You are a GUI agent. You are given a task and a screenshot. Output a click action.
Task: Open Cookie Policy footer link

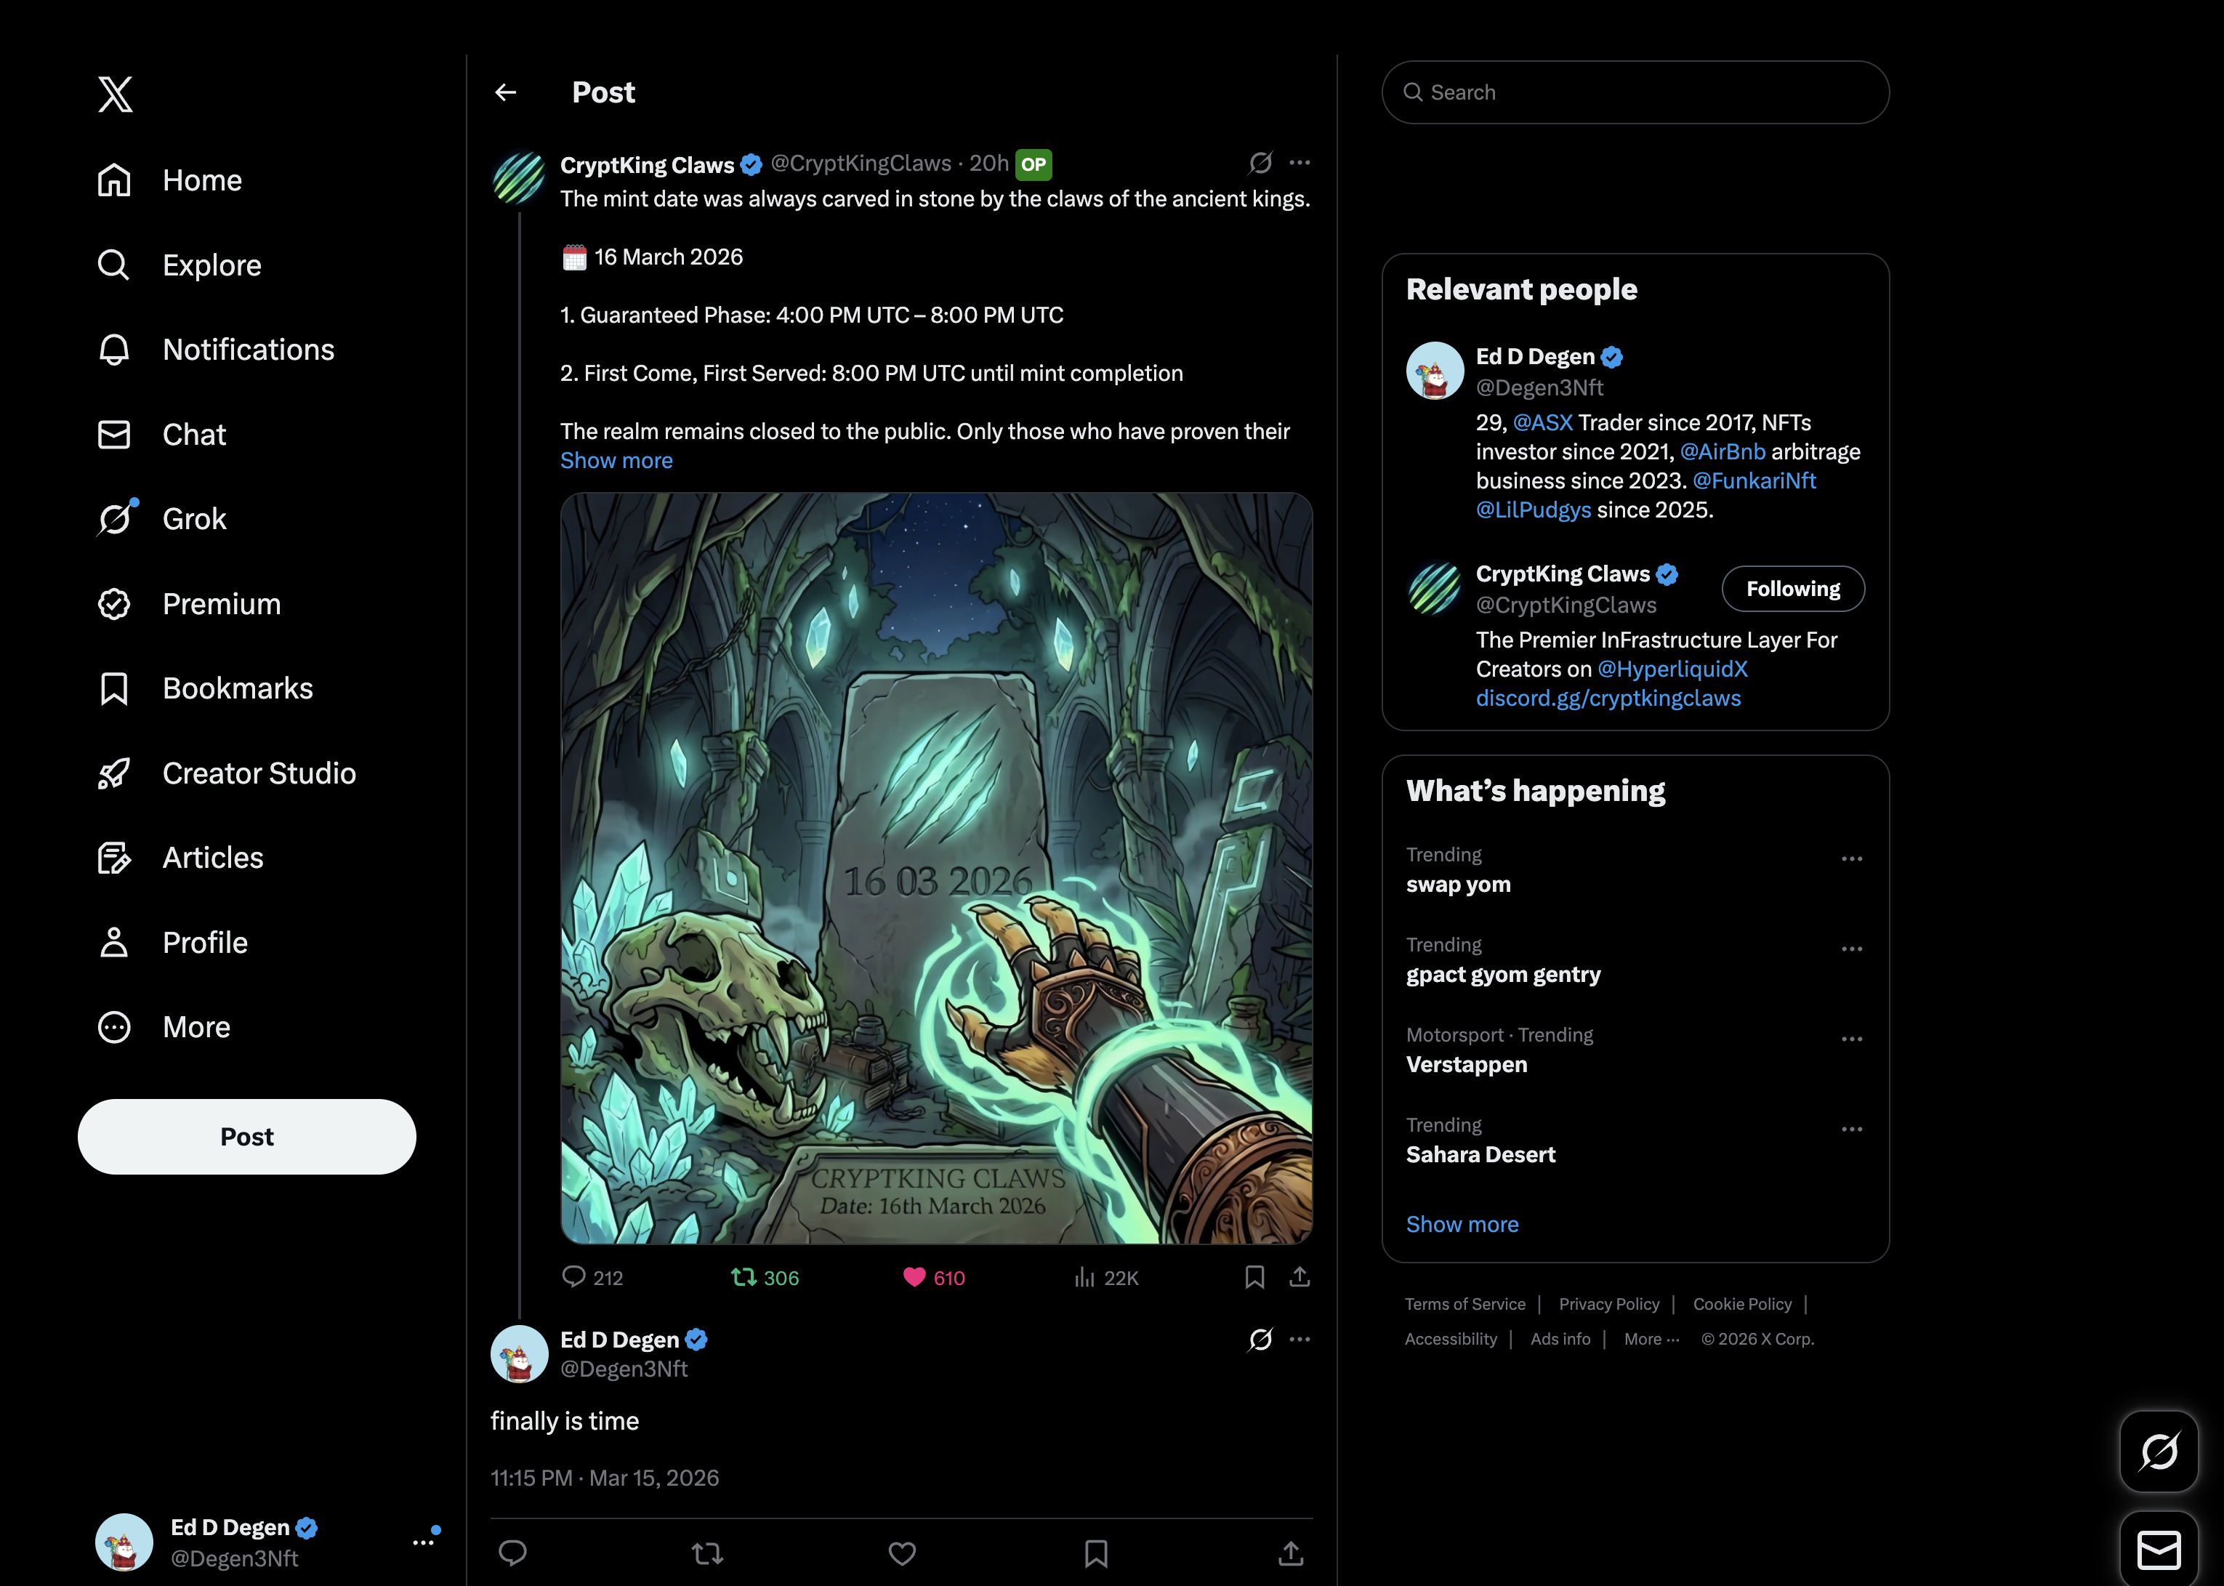click(1741, 1305)
